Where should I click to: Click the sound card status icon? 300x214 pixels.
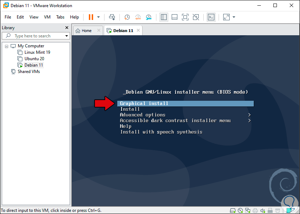[x=263, y=210]
